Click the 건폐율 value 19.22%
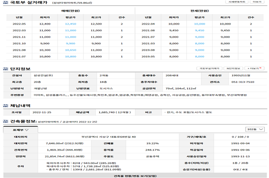 click(152, 143)
